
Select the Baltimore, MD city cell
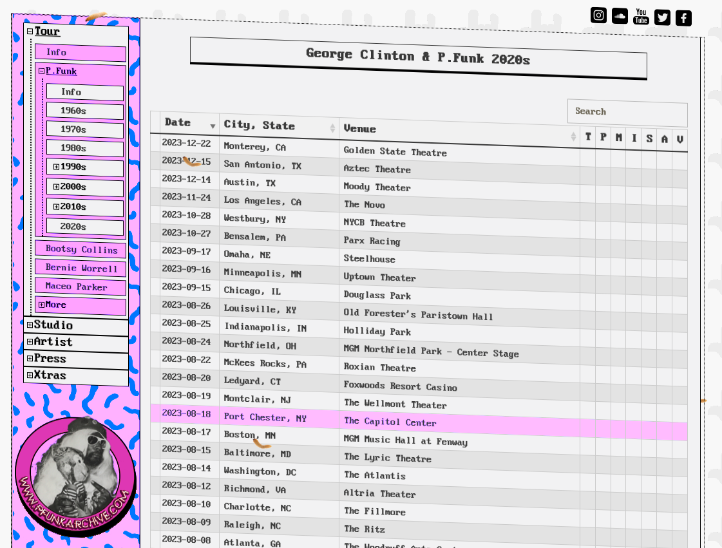pyautogui.click(x=279, y=453)
